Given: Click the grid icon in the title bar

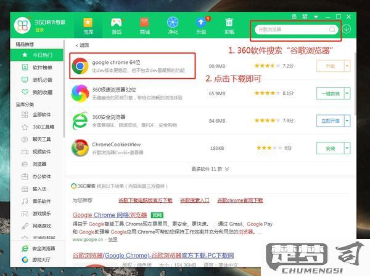Looking at the screenshot, I should 305,17.
